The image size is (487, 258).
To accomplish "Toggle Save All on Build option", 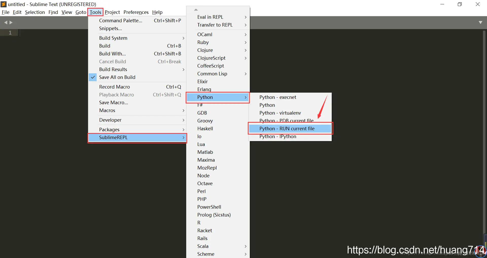I will coord(137,77).
